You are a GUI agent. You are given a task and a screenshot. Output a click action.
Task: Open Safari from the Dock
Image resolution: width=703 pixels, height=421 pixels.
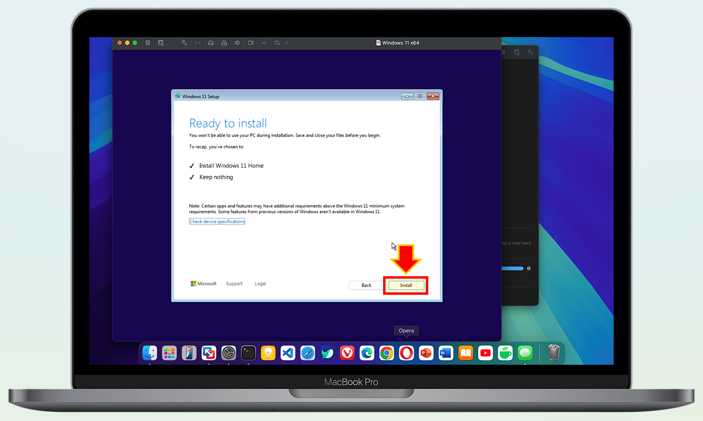coord(308,353)
